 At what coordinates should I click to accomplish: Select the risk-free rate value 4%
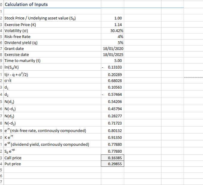(x=113, y=37)
